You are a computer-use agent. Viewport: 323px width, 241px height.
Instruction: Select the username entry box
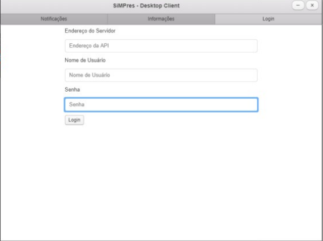point(161,75)
